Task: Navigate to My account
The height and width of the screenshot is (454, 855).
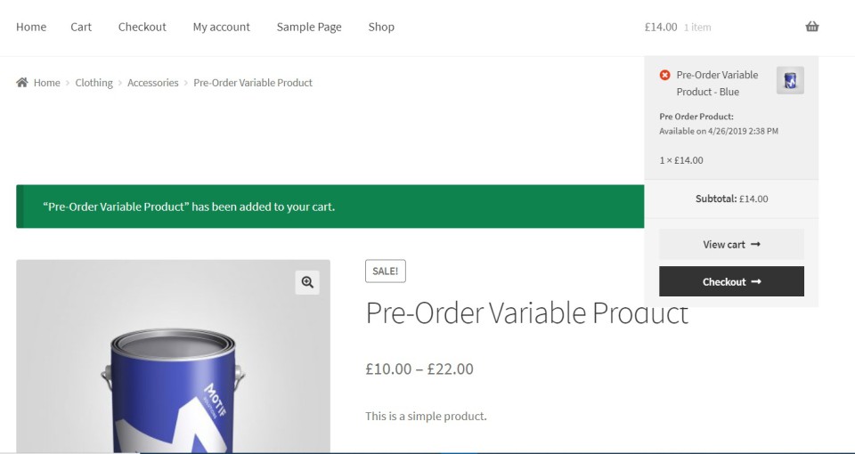Action: point(222,27)
